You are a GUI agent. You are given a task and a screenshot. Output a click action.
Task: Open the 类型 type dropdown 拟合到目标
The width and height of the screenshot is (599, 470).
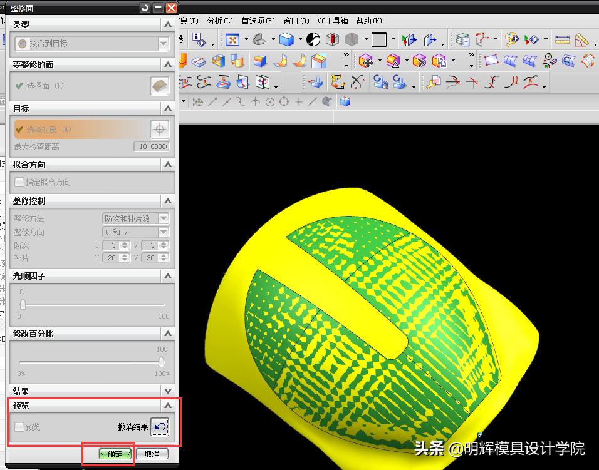coord(91,44)
